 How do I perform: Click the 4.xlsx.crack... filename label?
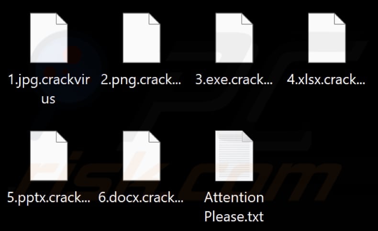pos(326,80)
